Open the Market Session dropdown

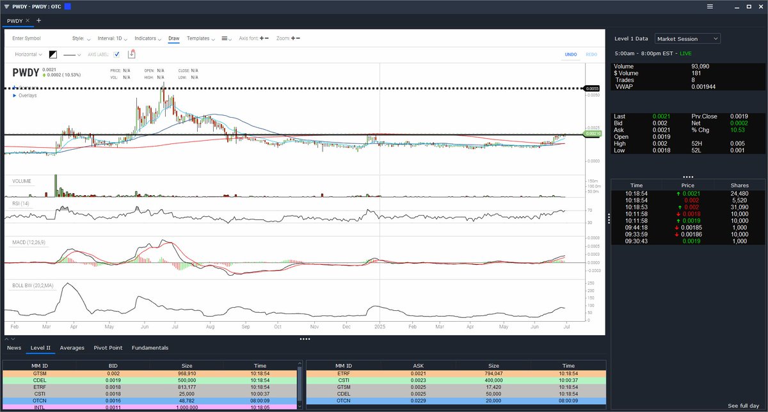tap(688, 38)
